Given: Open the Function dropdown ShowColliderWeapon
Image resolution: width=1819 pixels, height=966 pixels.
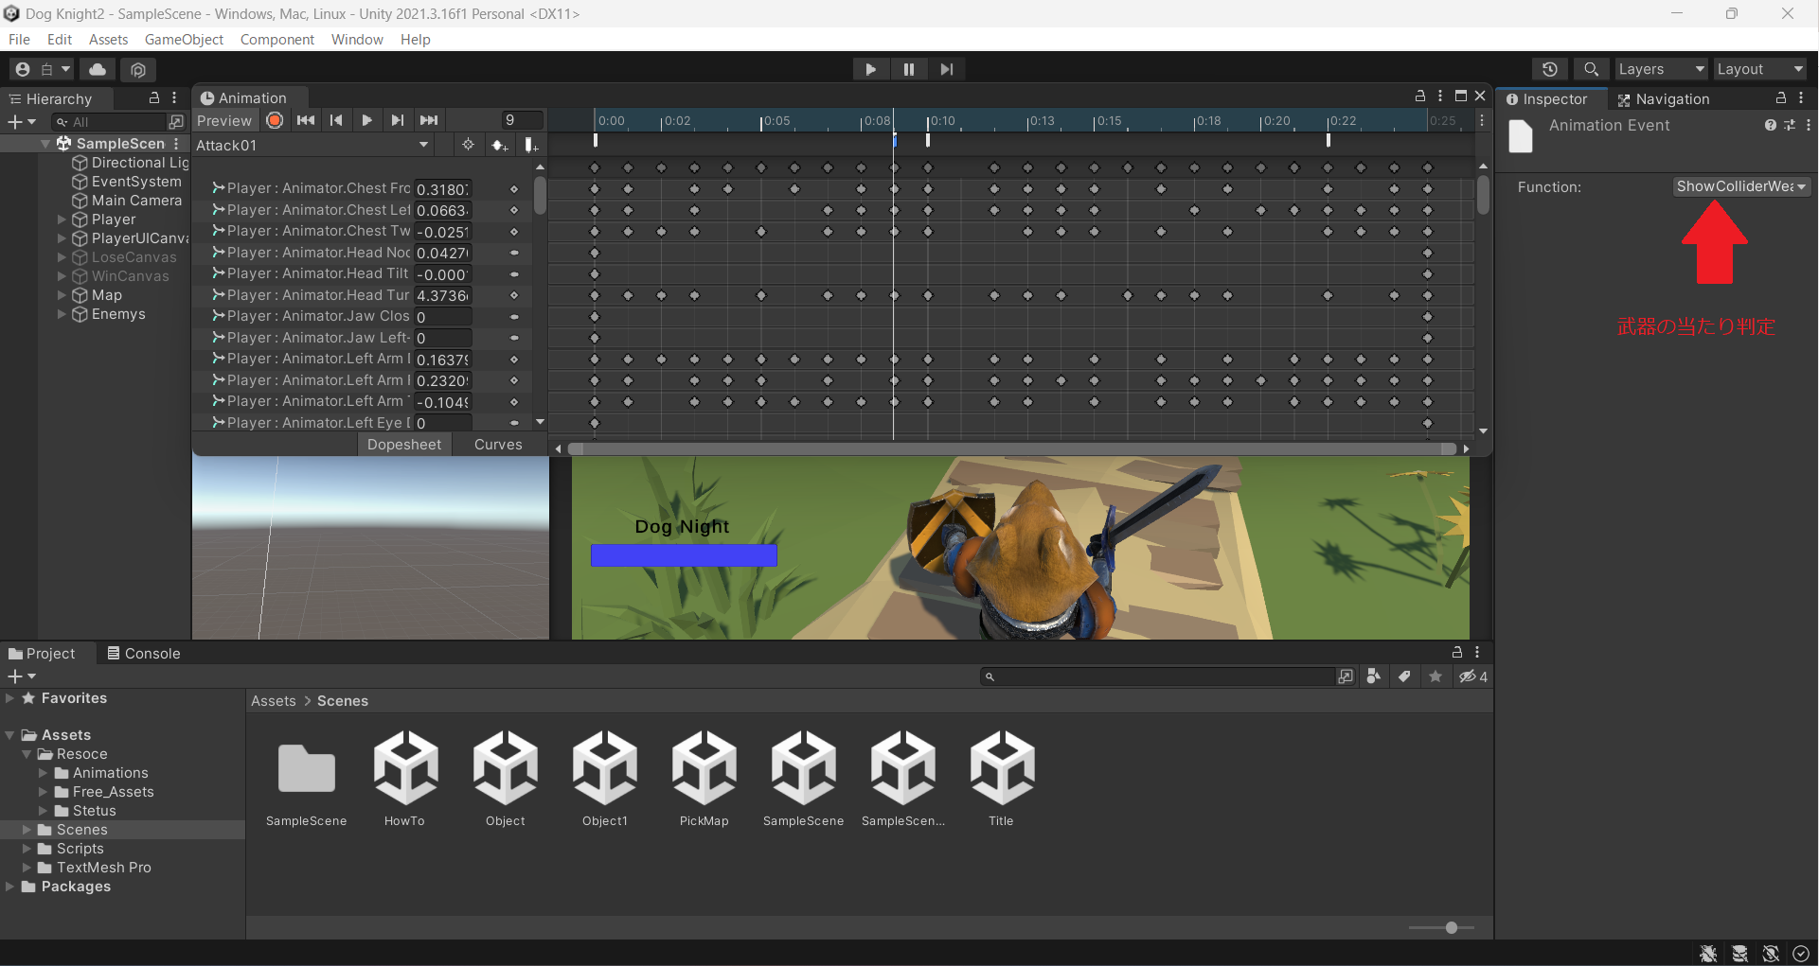Looking at the screenshot, I should [1740, 186].
